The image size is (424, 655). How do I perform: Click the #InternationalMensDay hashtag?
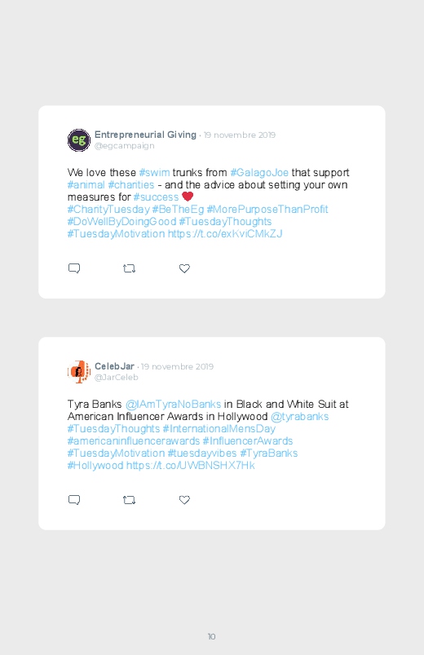click(x=219, y=428)
